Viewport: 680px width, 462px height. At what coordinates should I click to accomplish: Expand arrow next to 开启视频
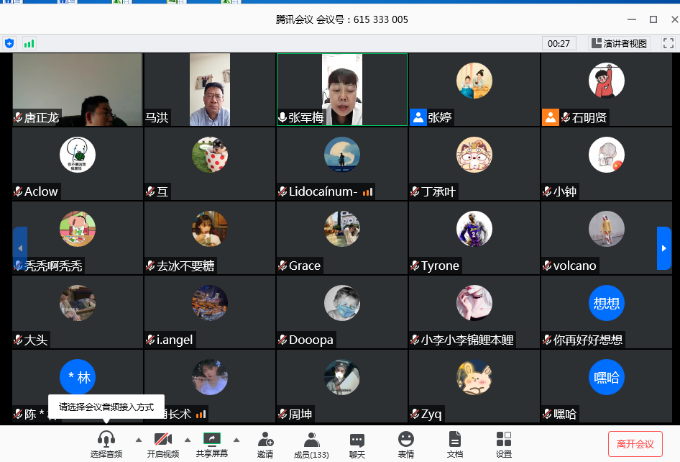[x=188, y=439]
